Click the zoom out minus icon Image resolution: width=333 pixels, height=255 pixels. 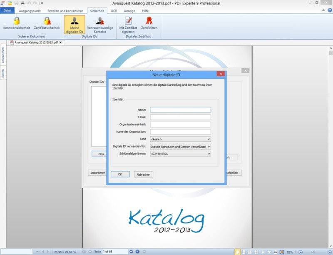pos(301,252)
